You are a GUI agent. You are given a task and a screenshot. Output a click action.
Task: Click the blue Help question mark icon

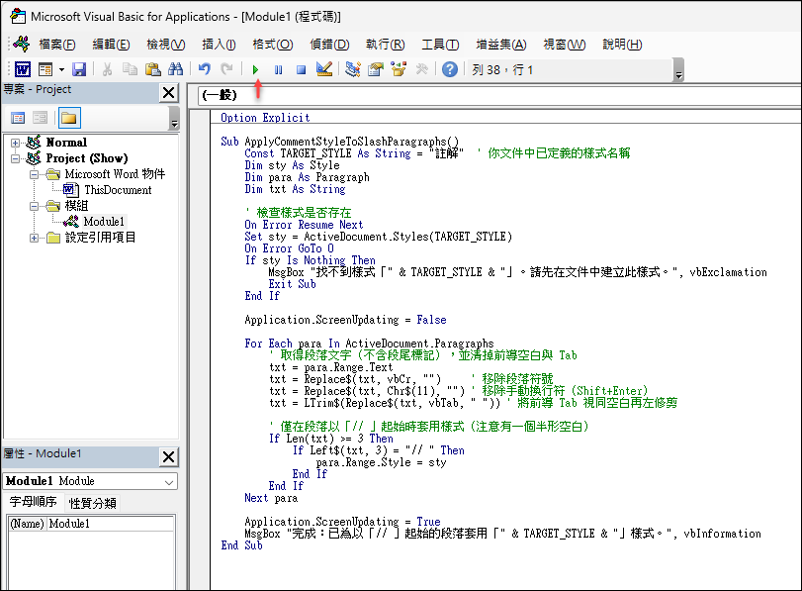pyautogui.click(x=450, y=69)
